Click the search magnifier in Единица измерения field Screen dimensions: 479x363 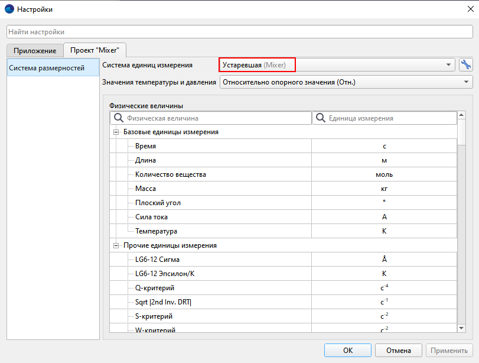320,118
